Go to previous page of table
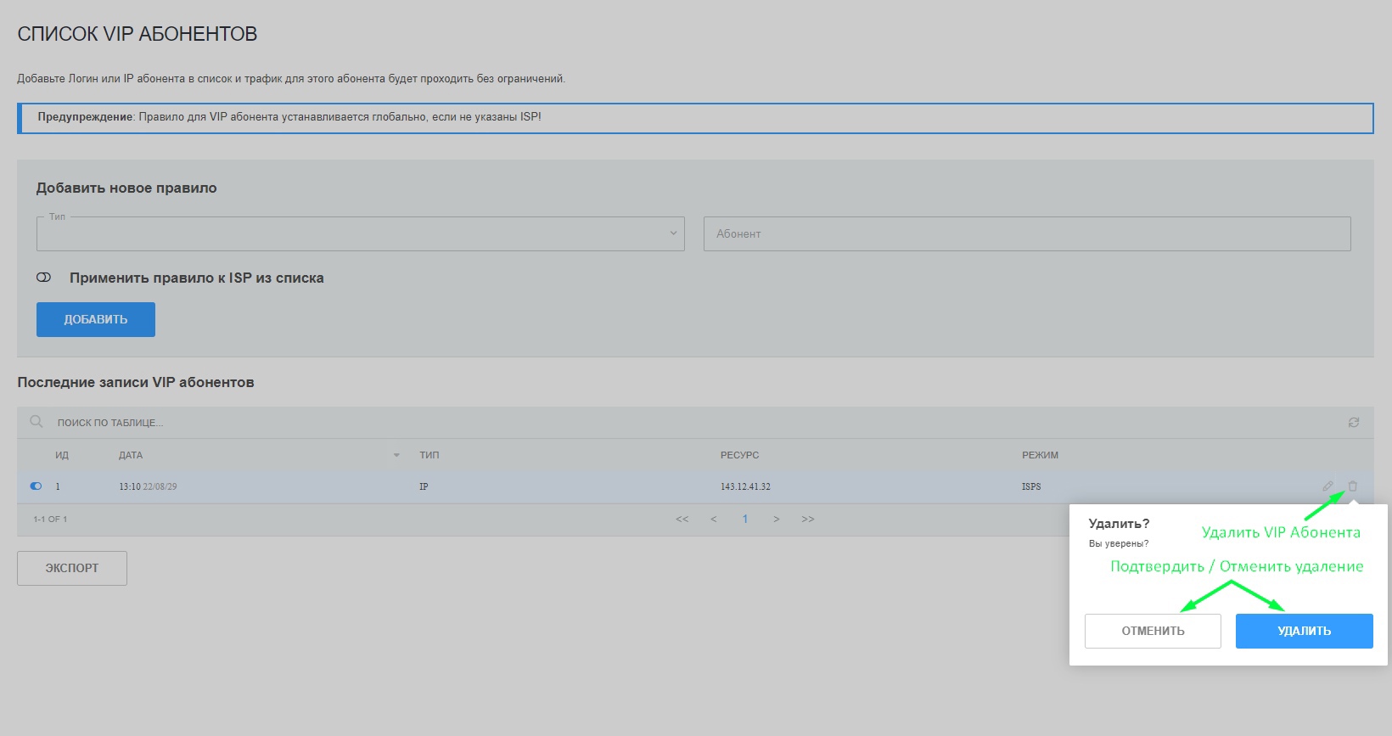The image size is (1392, 736). pyautogui.click(x=714, y=520)
